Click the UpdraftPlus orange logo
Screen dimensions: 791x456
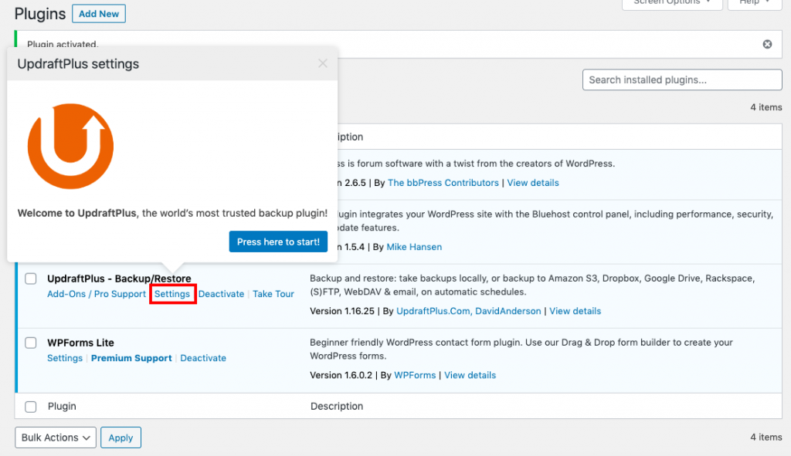pos(70,145)
